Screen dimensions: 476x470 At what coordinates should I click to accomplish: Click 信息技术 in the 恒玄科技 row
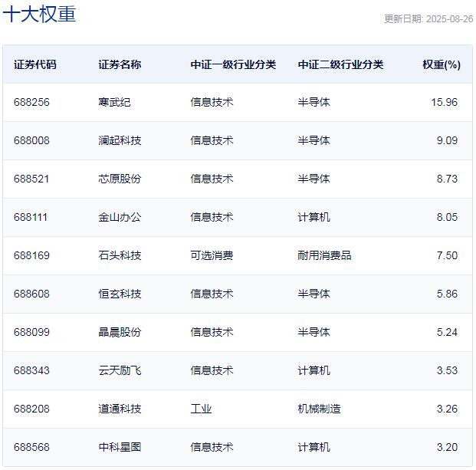pyautogui.click(x=212, y=294)
